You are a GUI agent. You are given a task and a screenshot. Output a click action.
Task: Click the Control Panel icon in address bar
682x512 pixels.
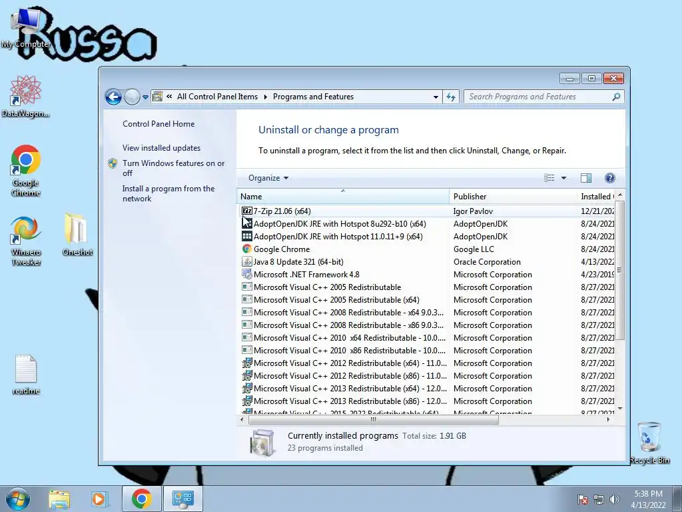158,97
